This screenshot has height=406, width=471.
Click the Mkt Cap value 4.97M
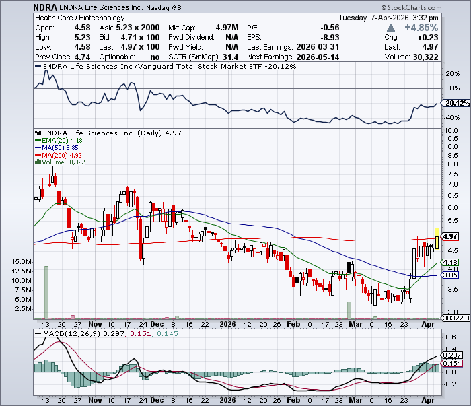coord(227,28)
